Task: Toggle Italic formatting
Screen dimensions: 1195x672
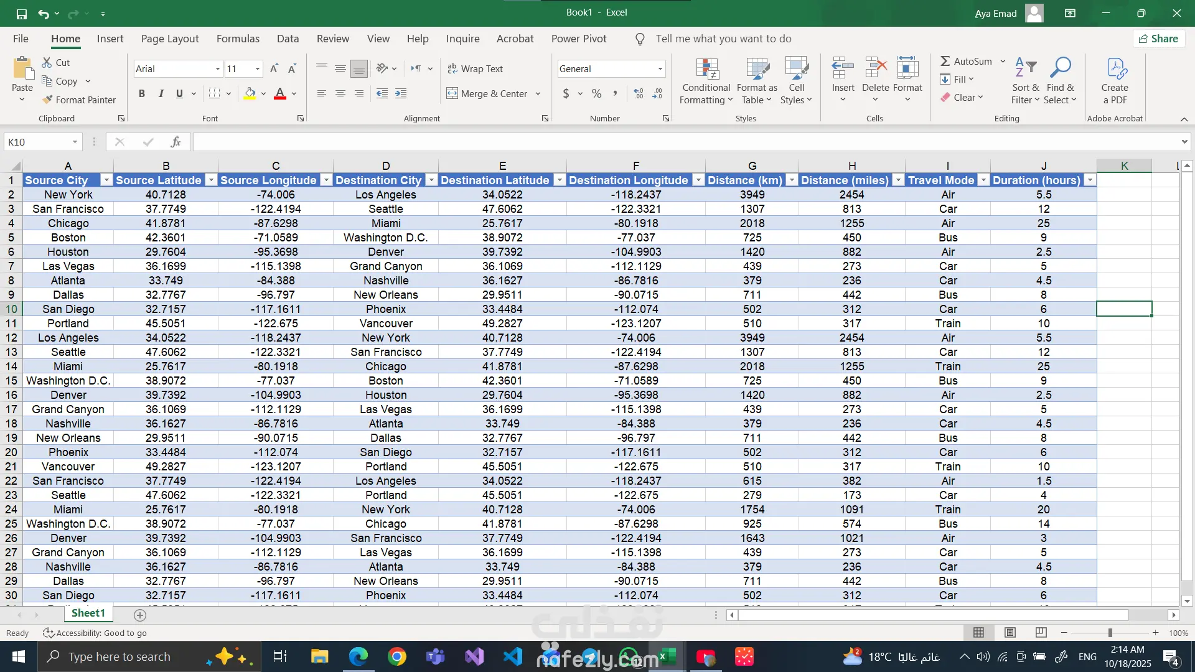Action: coord(161,93)
